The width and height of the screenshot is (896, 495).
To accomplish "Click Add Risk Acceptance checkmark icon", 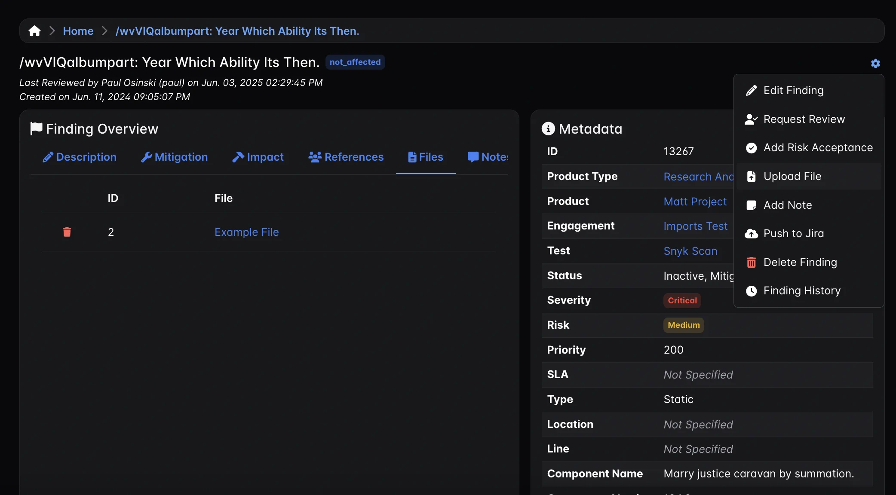I will [x=751, y=148].
